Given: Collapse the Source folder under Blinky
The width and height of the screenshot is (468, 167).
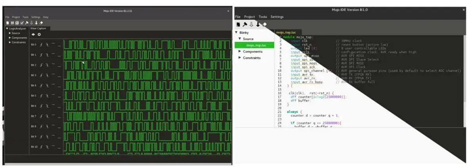Looking at the screenshot, I should (240, 39).
